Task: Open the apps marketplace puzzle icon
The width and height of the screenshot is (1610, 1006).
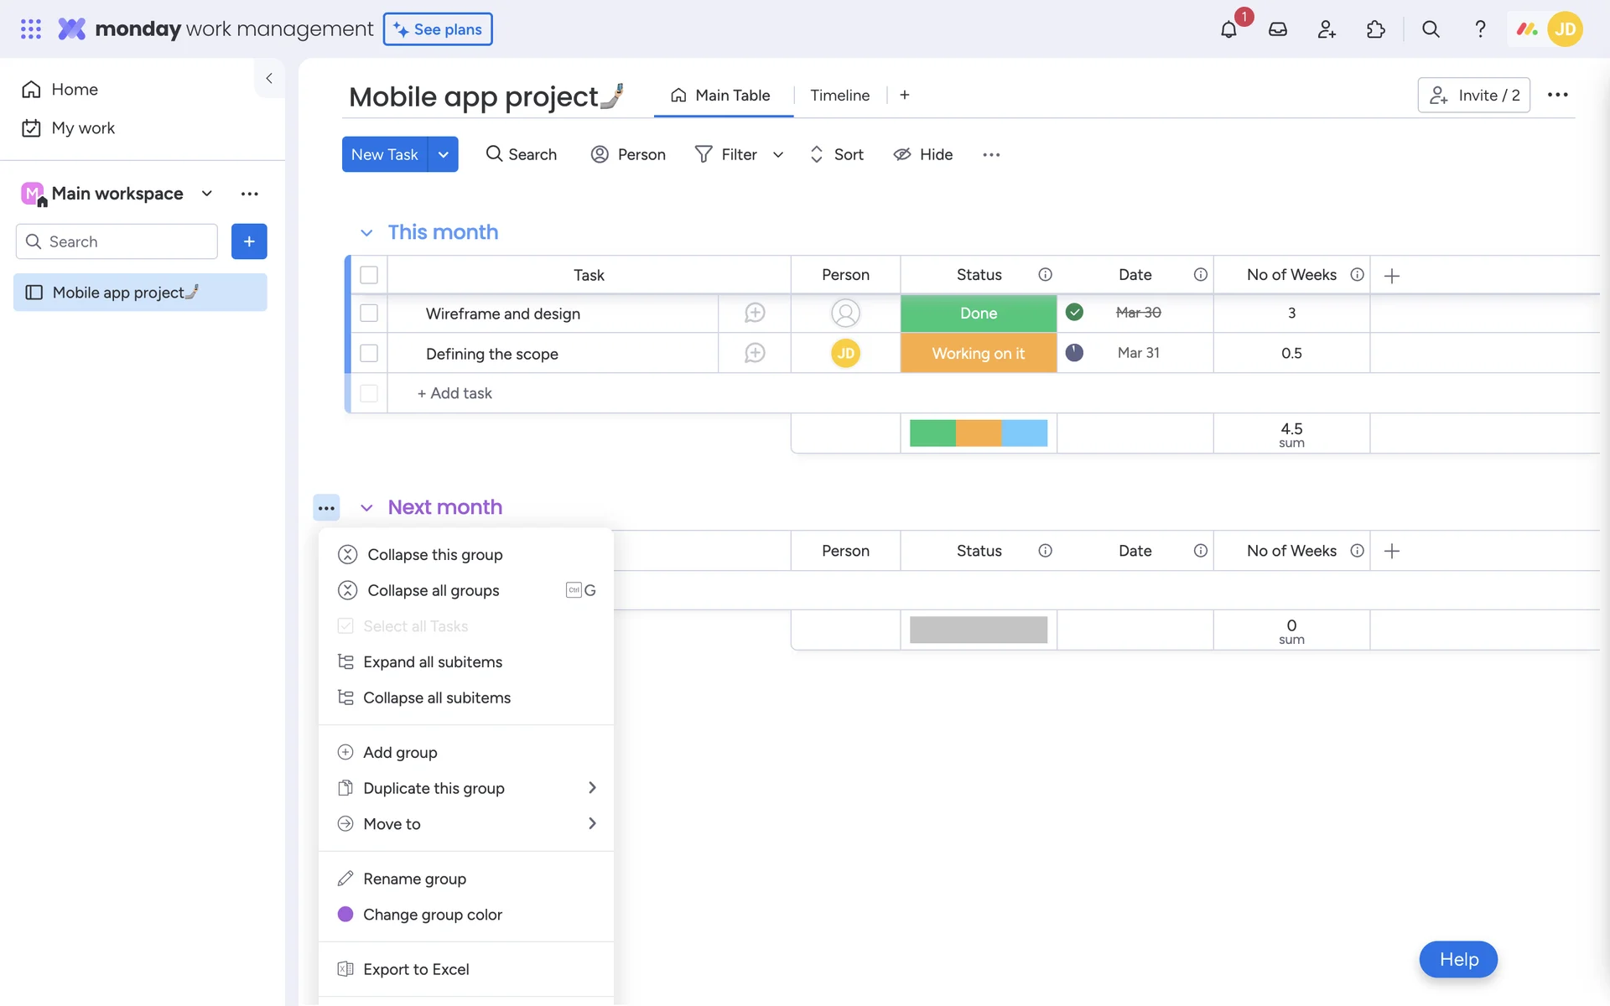Action: click(x=1375, y=29)
